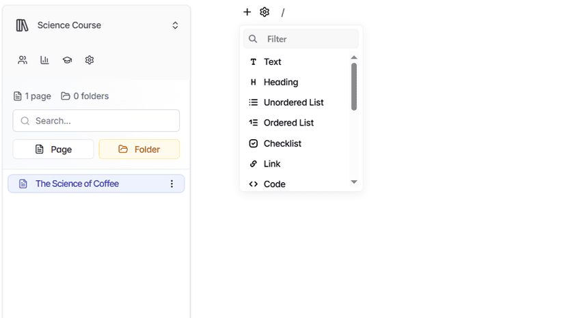Click the Science Course book logo icon
Image resolution: width=566 pixels, height=318 pixels.
pyautogui.click(x=23, y=25)
